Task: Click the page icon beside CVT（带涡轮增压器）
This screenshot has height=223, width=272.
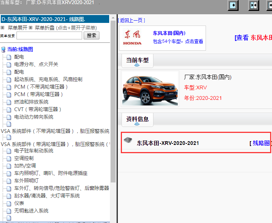Action: (x=9, y=110)
